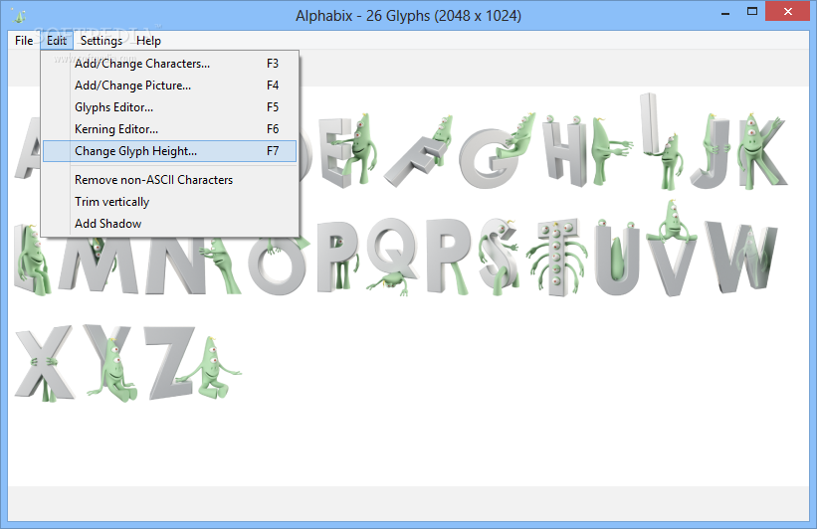Select the letter E glyph
817x529 pixels.
(x=348, y=151)
